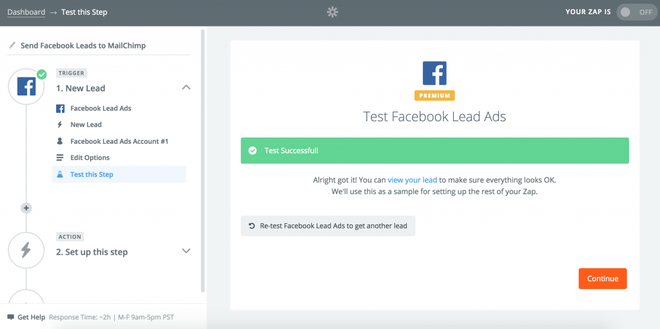
Task: Click lightning icon beside New Lead
Action: 60,125
